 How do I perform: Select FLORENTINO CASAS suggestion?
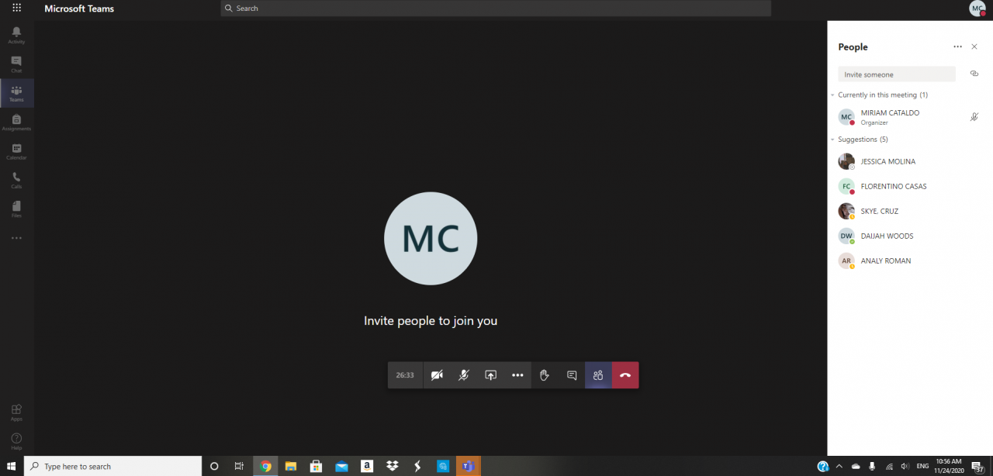click(x=910, y=186)
